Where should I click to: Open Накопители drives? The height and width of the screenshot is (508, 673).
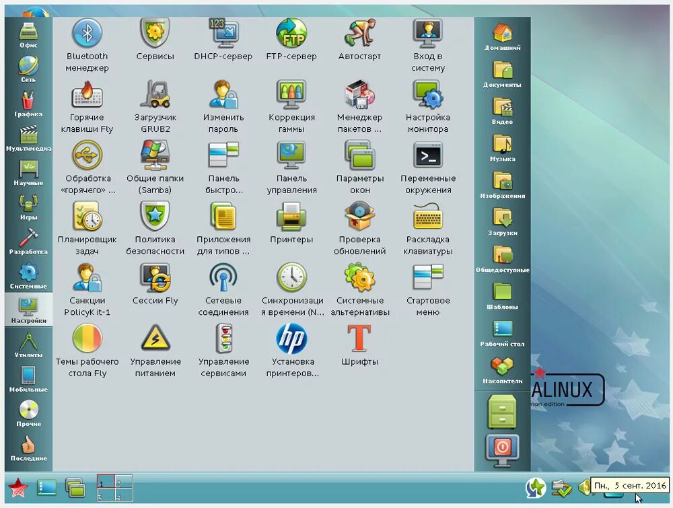tap(502, 370)
